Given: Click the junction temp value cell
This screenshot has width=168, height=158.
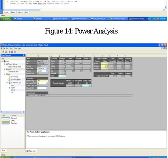Looking at the screenshot, I should point(87,86).
